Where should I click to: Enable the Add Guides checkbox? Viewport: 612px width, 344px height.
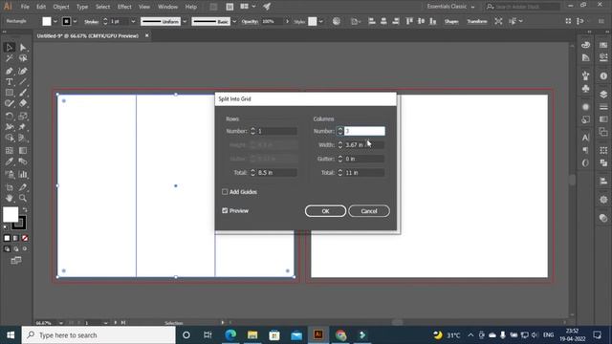225,192
